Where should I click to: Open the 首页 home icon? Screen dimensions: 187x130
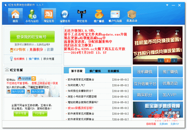tap(15, 16)
